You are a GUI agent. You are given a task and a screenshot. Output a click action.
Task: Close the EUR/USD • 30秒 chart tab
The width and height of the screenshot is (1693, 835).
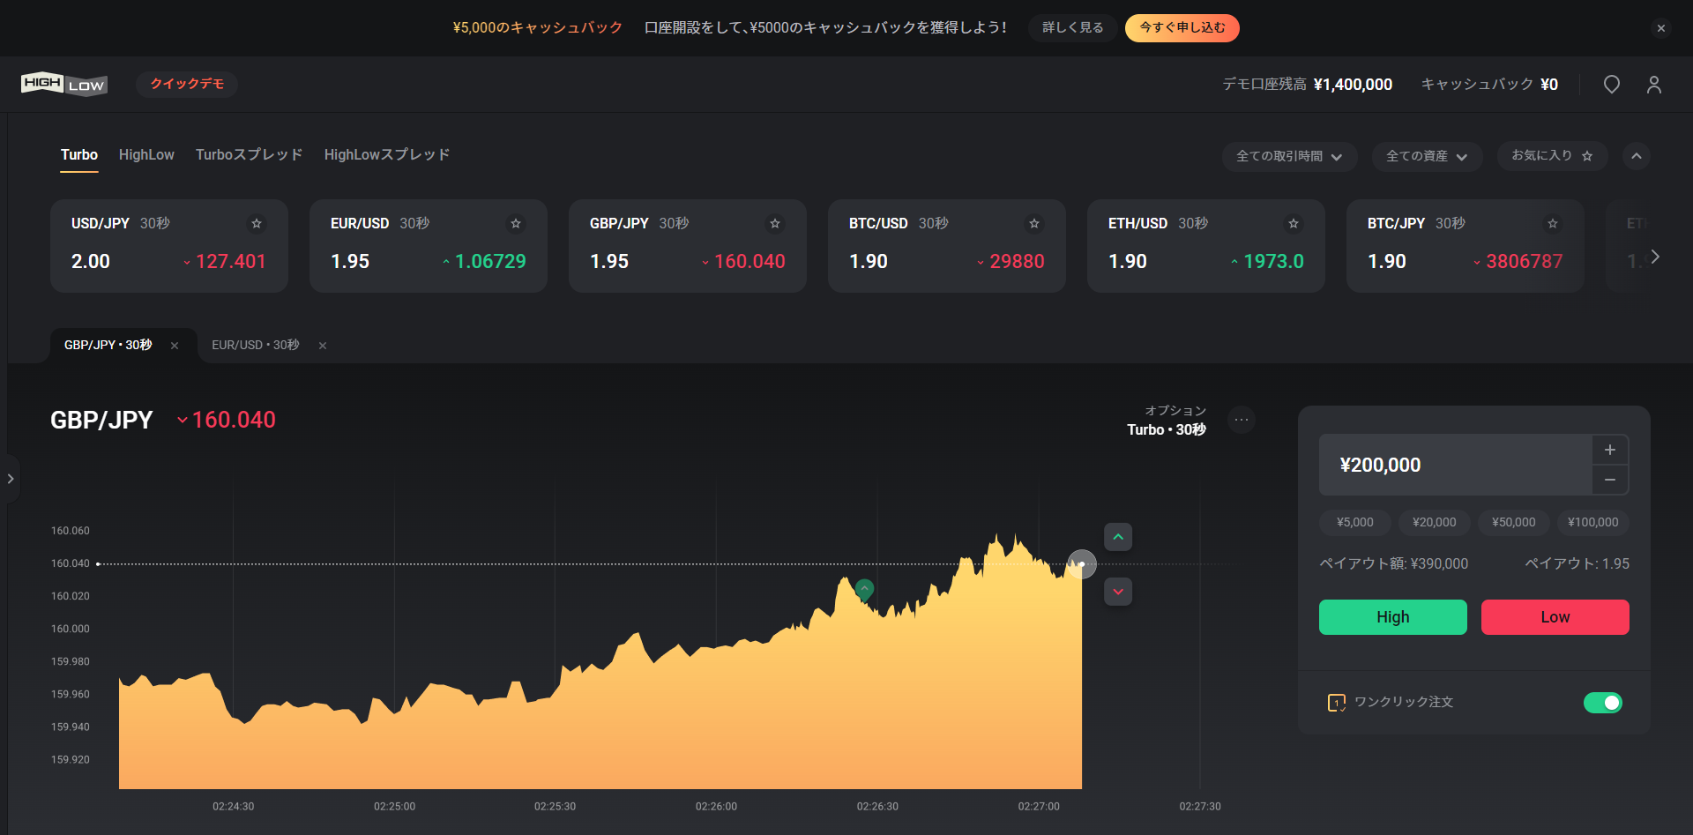(323, 346)
